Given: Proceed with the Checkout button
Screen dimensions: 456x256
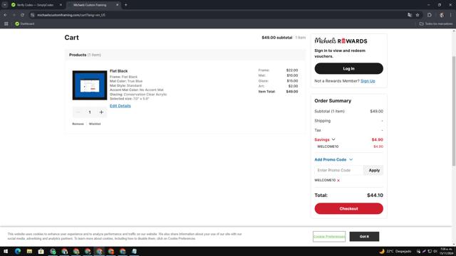Looking at the screenshot, I should [348, 208].
